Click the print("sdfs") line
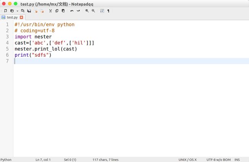The image size is (249, 162). point(33,55)
